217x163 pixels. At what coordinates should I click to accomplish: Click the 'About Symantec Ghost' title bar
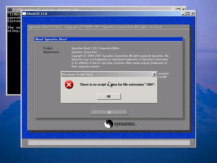[x=108, y=39]
